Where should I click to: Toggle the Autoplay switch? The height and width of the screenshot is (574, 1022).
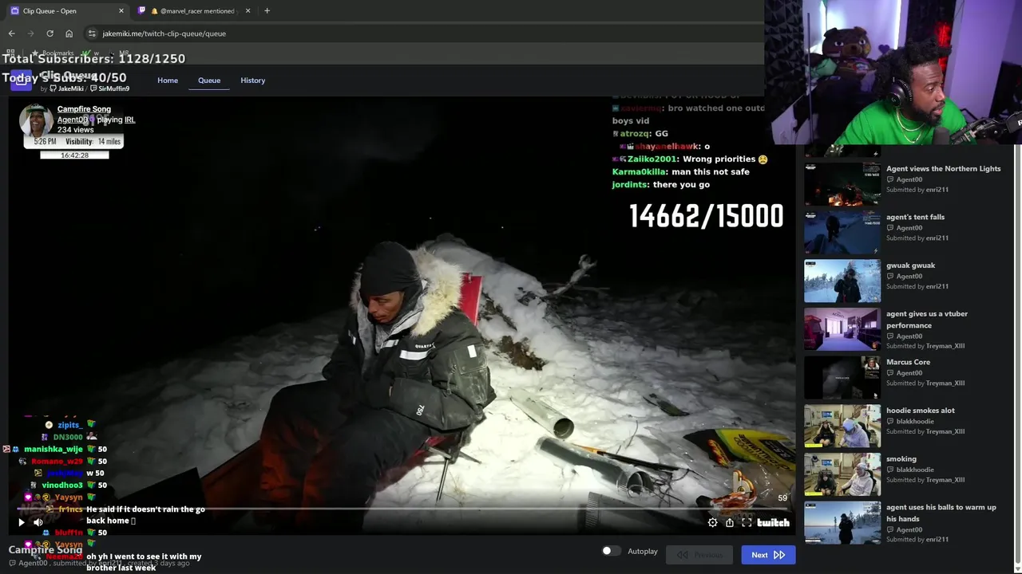(611, 551)
